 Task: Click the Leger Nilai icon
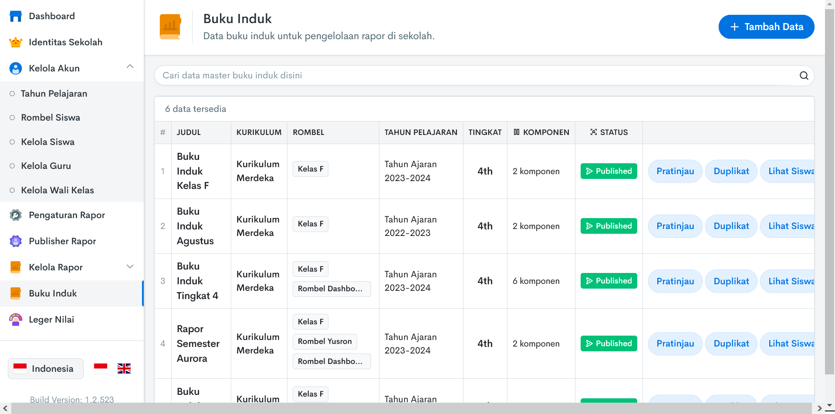[x=16, y=320]
